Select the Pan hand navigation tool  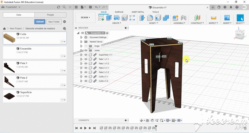(x=152, y=120)
